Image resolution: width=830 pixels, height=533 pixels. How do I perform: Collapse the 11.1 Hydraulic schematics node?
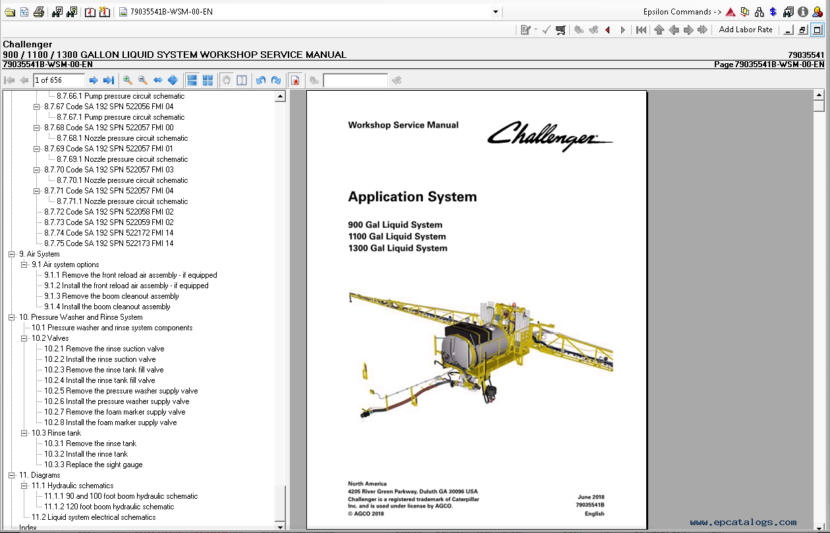coord(24,486)
